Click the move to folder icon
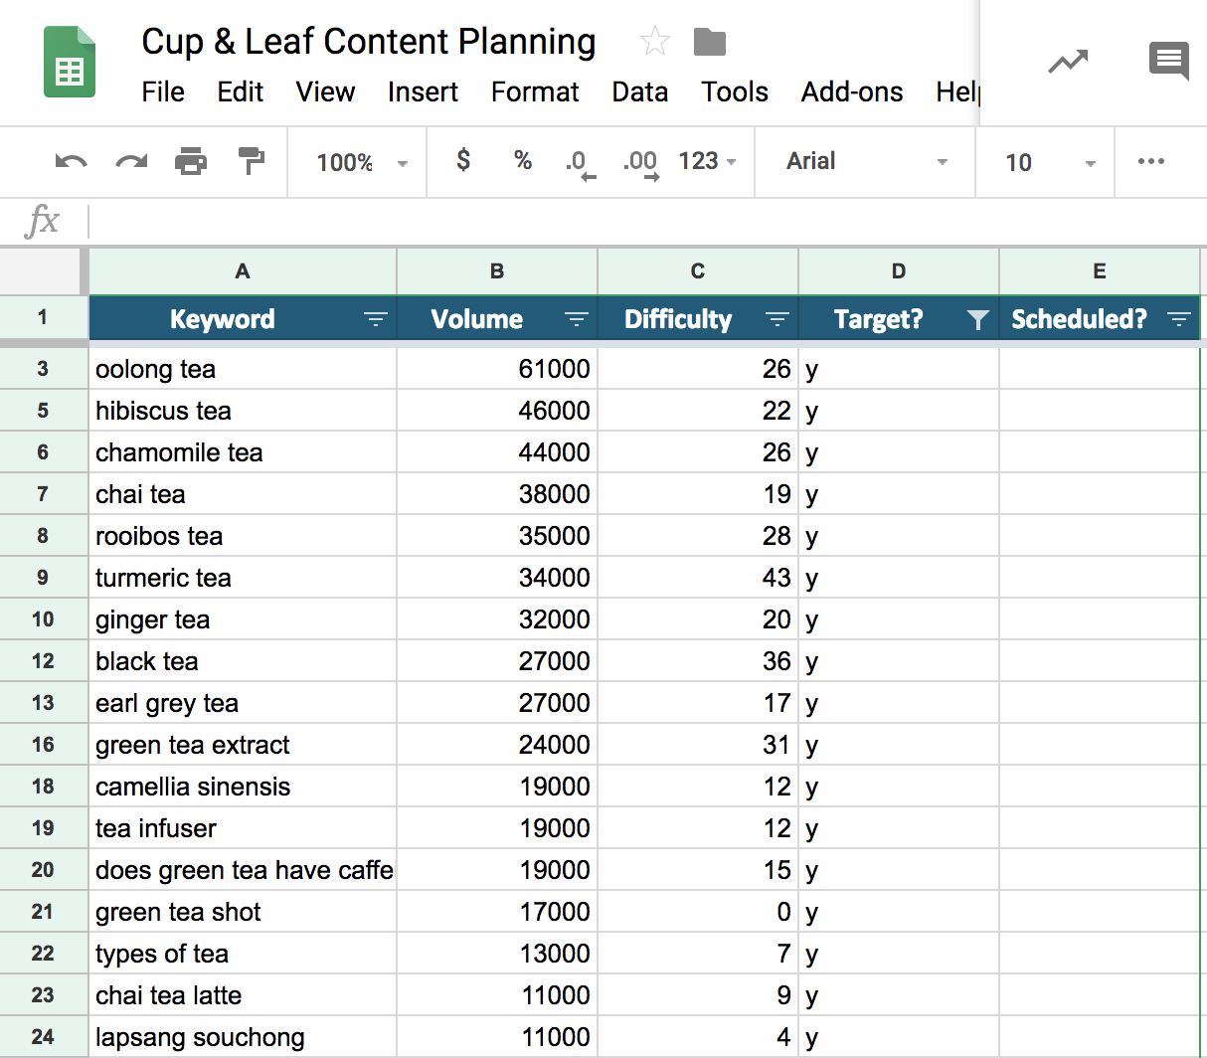Image resolution: width=1207 pixels, height=1058 pixels. pos(710,42)
